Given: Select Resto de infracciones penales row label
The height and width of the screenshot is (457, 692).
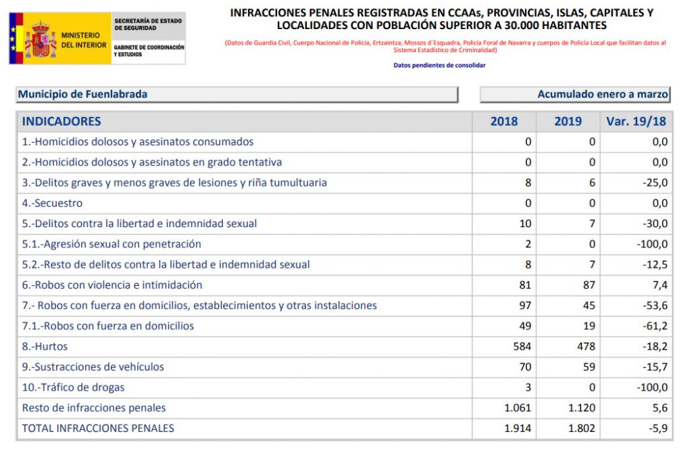Looking at the screenshot, I should click(94, 408).
